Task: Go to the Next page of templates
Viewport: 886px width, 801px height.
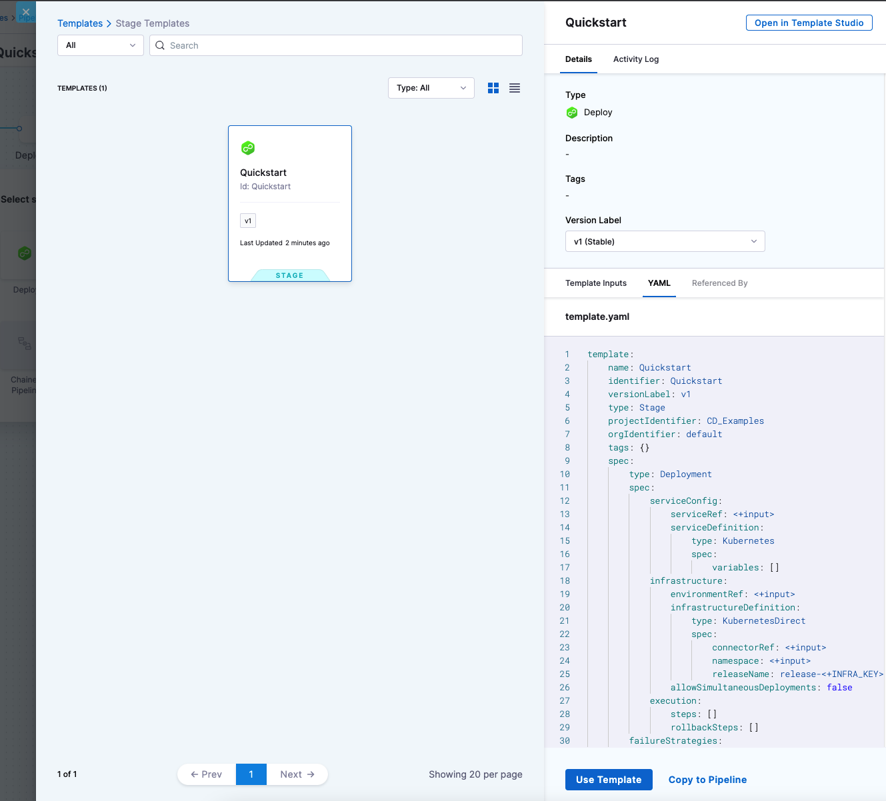Action: pyautogui.click(x=297, y=774)
